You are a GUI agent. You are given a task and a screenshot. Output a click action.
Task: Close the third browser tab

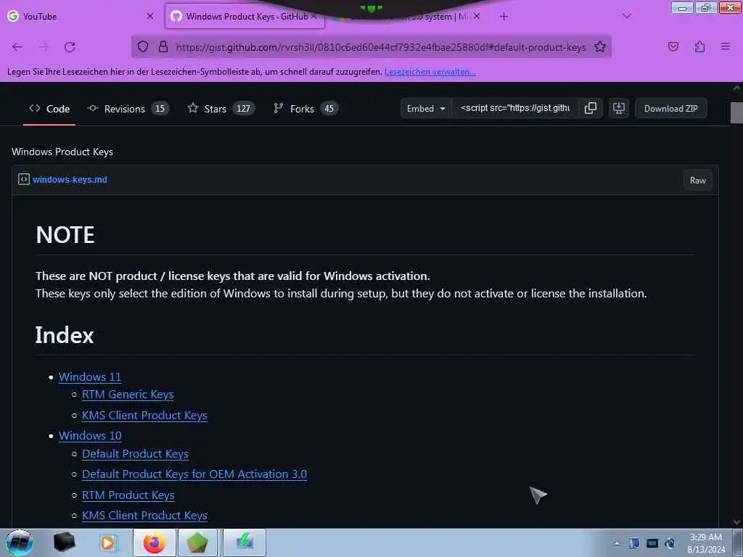pyautogui.click(x=477, y=16)
